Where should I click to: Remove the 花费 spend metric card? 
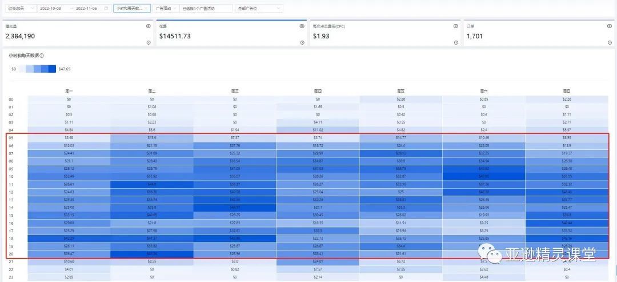click(302, 26)
